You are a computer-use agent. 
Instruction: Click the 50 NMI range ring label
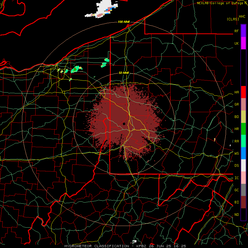point(124,73)
